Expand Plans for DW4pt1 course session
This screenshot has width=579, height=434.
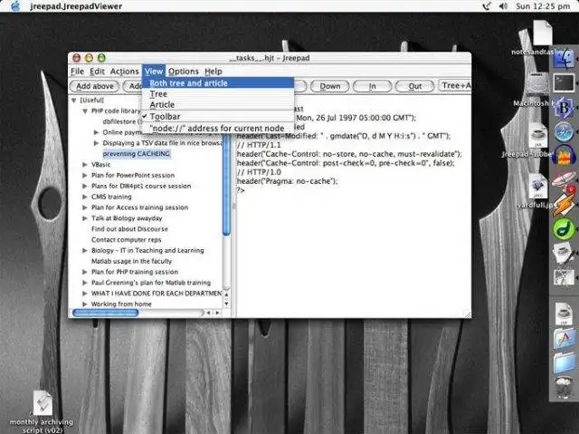(x=84, y=186)
